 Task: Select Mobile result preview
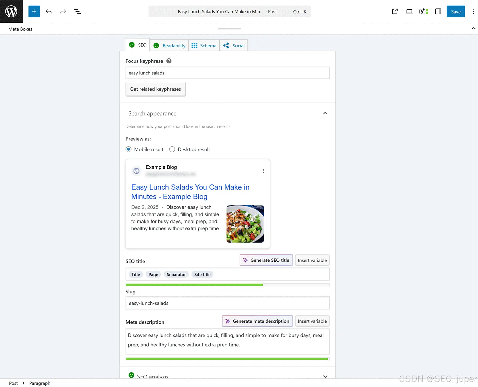tap(129, 149)
